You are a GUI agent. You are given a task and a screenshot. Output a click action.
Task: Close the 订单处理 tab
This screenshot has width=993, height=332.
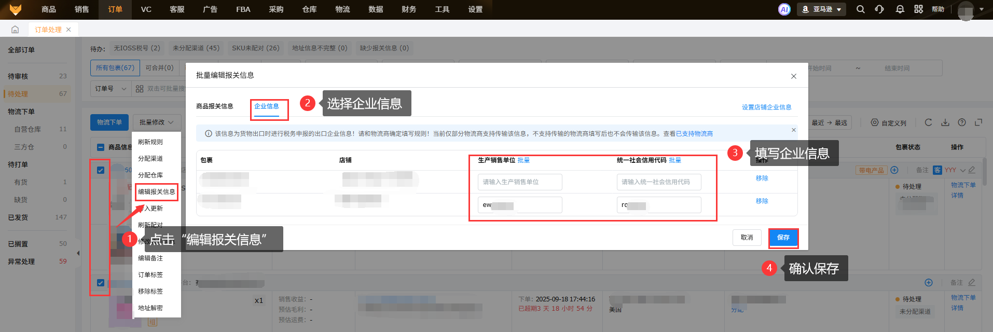tap(68, 30)
